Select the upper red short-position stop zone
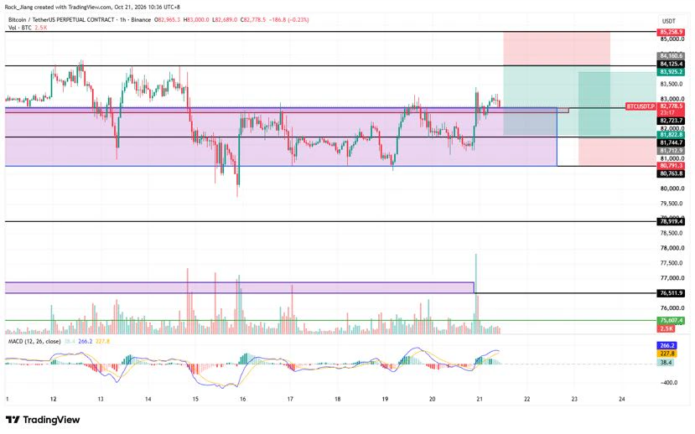 [x=557, y=49]
